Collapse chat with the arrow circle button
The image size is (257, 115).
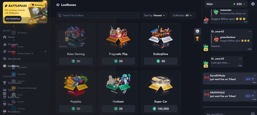point(253,4)
